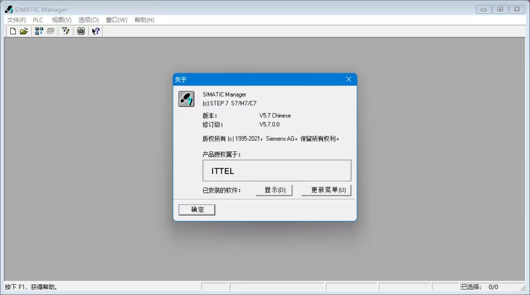
Task: Click the 已选择: 0/0 status bar entry
Action: (479, 287)
